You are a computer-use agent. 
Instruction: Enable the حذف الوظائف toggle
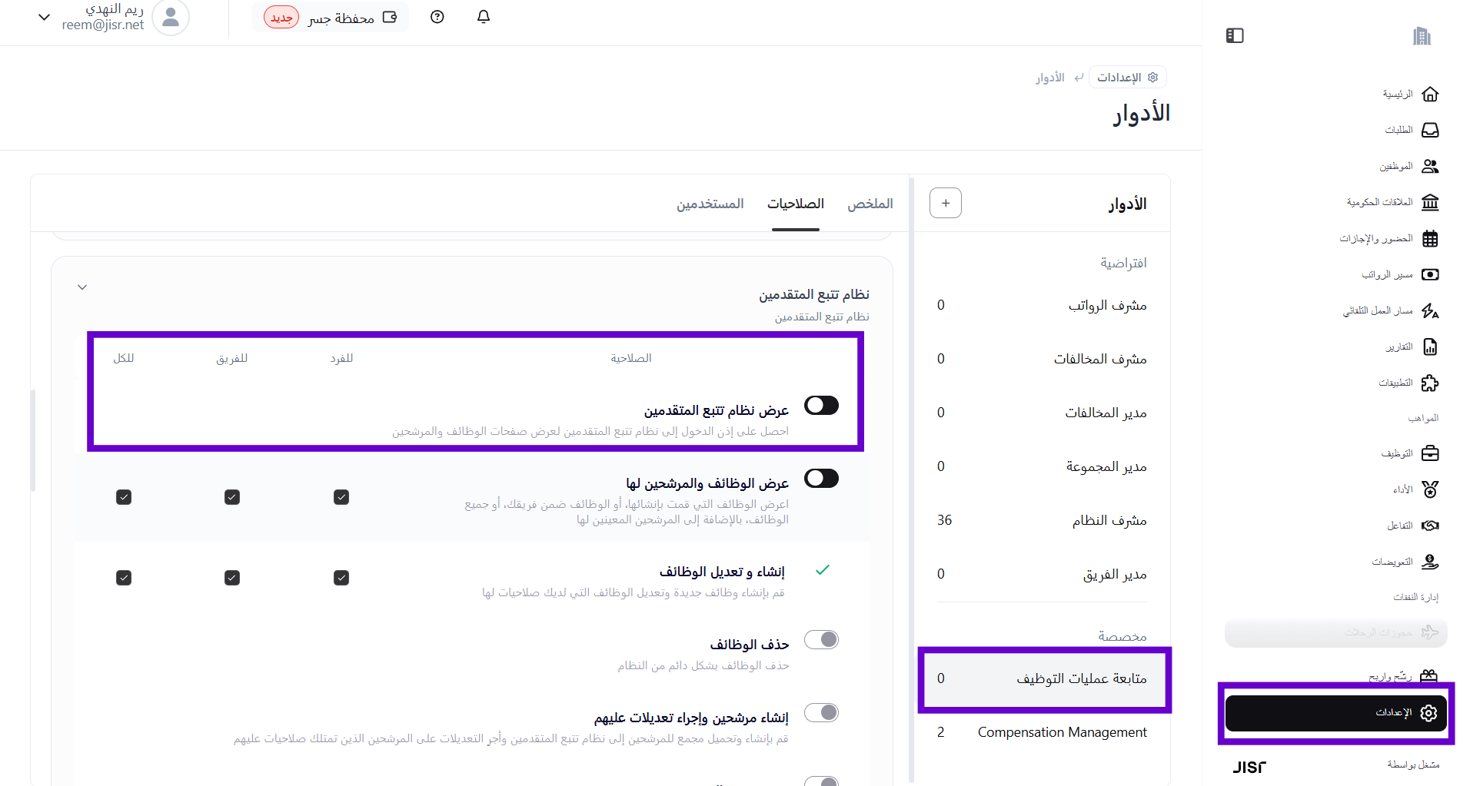click(821, 639)
